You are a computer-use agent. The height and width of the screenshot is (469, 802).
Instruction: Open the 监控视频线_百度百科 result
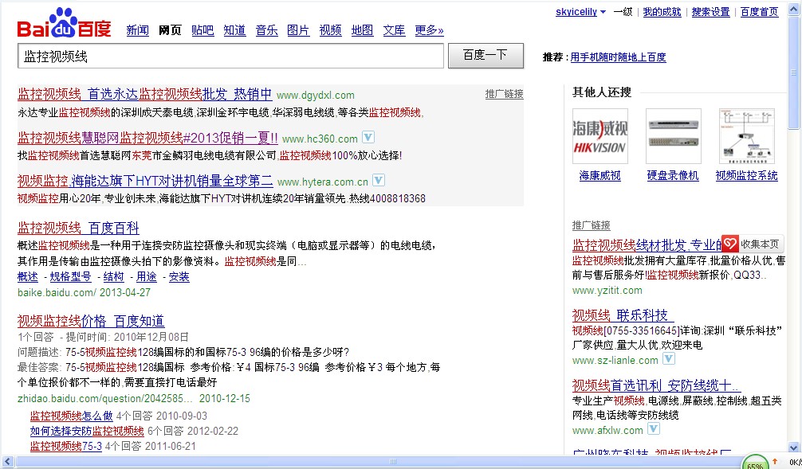tap(78, 228)
